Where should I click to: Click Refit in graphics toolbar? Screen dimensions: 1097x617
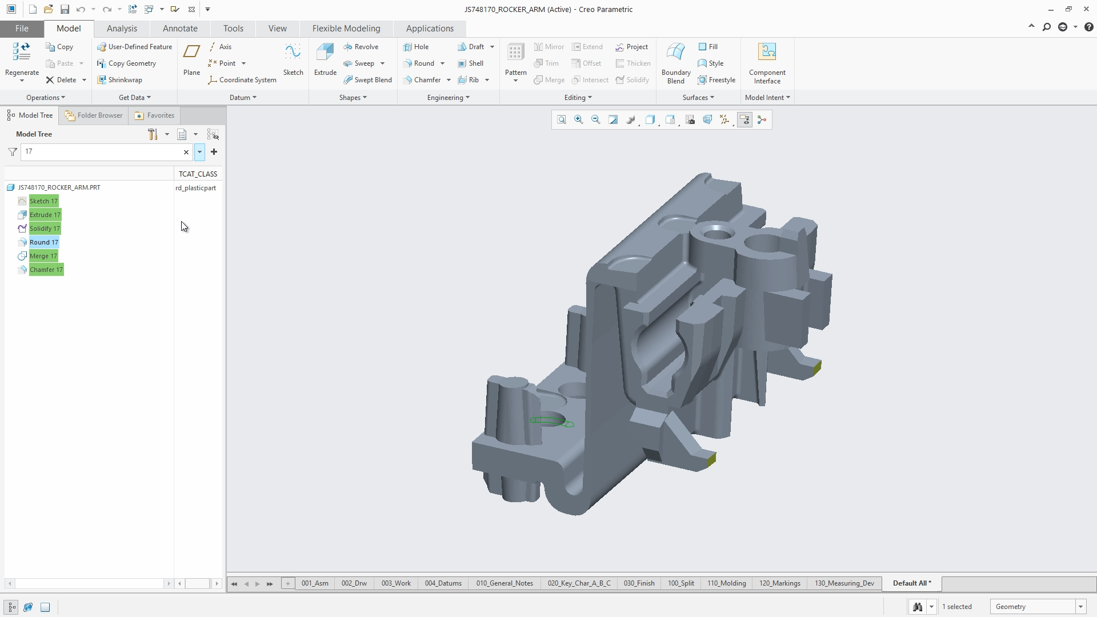(562, 120)
